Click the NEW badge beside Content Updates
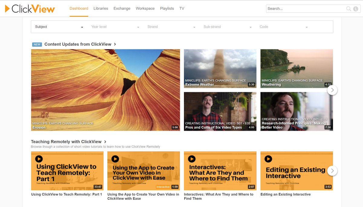Viewport: 363px width, 207px height. (x=37, y=45)
